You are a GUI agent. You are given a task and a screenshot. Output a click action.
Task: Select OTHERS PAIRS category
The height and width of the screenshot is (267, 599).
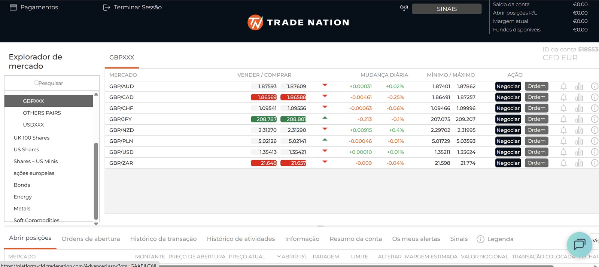pos(42,113)
